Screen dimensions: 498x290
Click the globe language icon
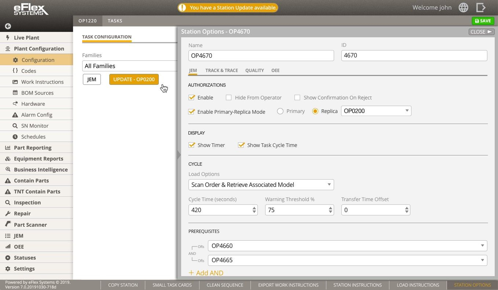tap(464, 8)
